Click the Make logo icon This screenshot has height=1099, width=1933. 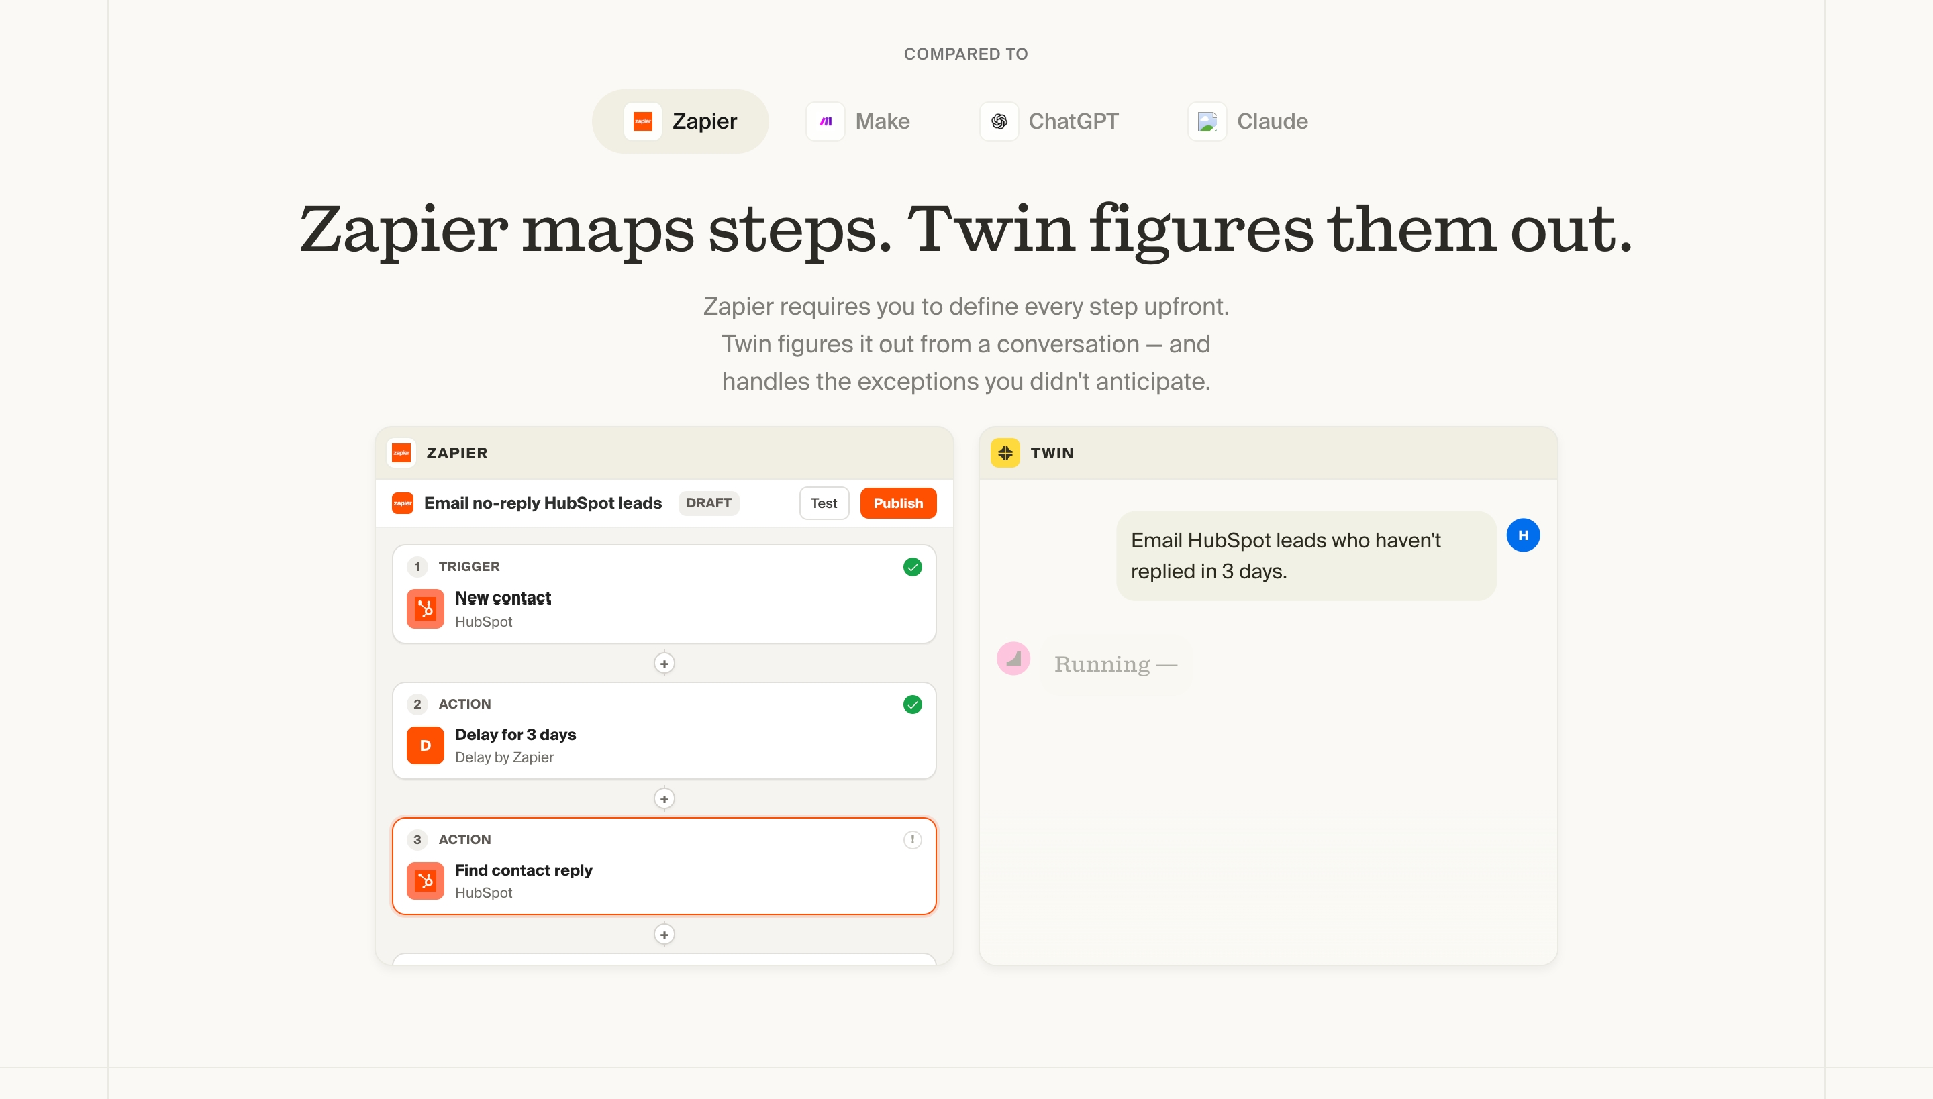click(x=826, y=121)
